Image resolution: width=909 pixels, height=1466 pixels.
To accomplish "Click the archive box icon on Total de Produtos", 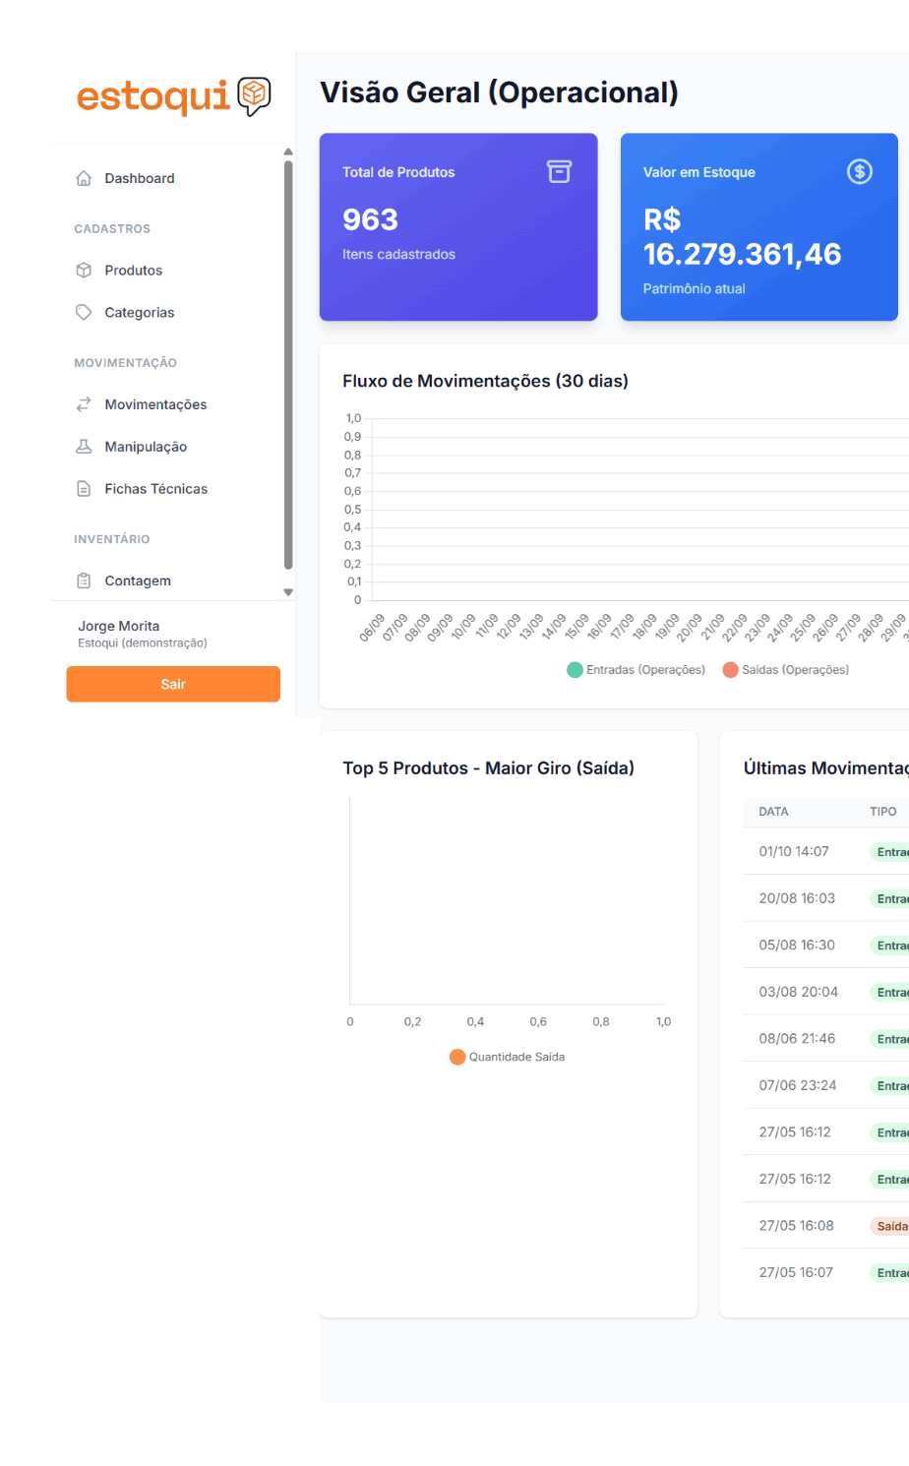I will (x=559, y=172).
